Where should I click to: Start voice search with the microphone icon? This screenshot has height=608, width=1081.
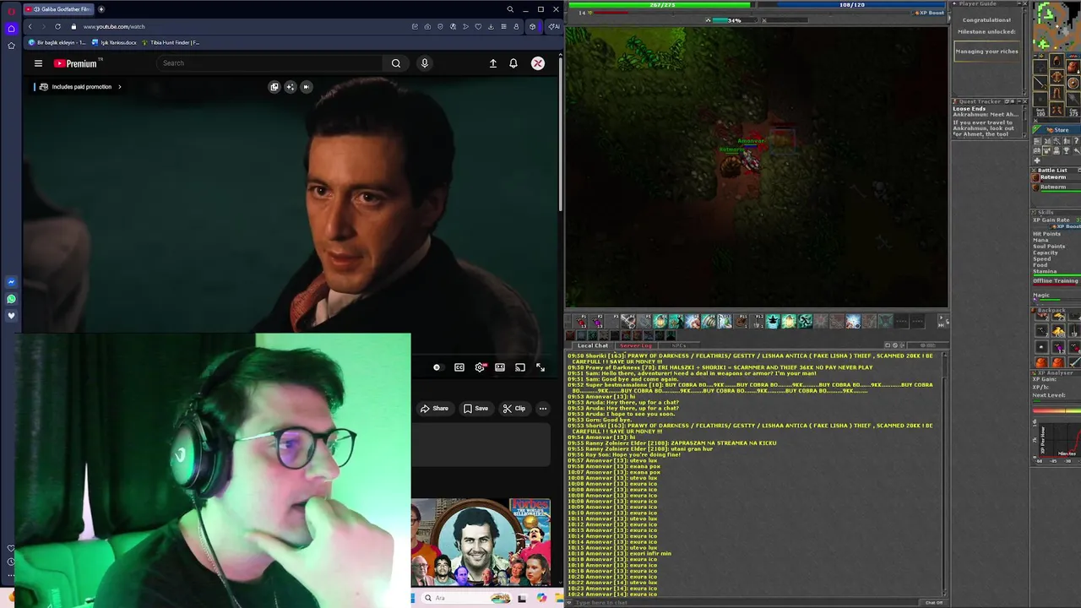tap(425, 63)
